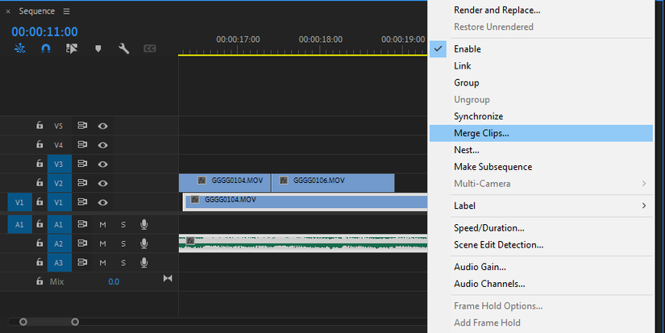This screenshot has width=665, height=333.
Task: Toggle track targeting for A2
Action: (60, 244)
